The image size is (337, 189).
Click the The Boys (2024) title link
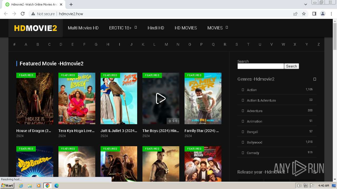161,131
